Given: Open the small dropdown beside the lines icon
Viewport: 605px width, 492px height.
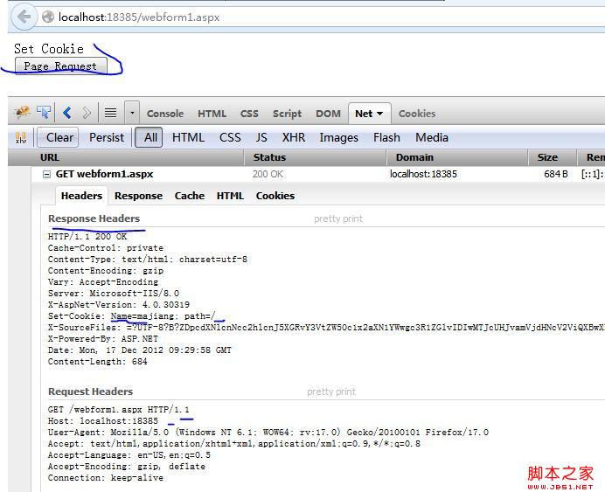Looking at the screenshot, I should tap(132, 113).
